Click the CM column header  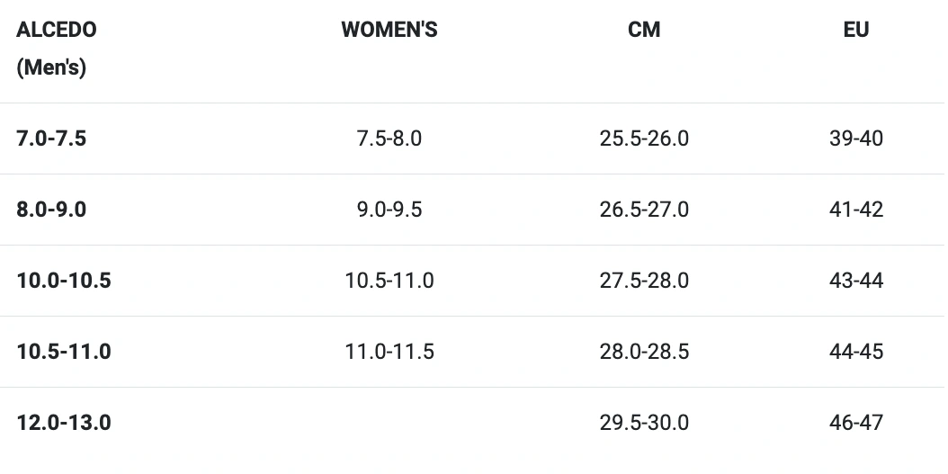pyautogui.click(x=644, y=30)
